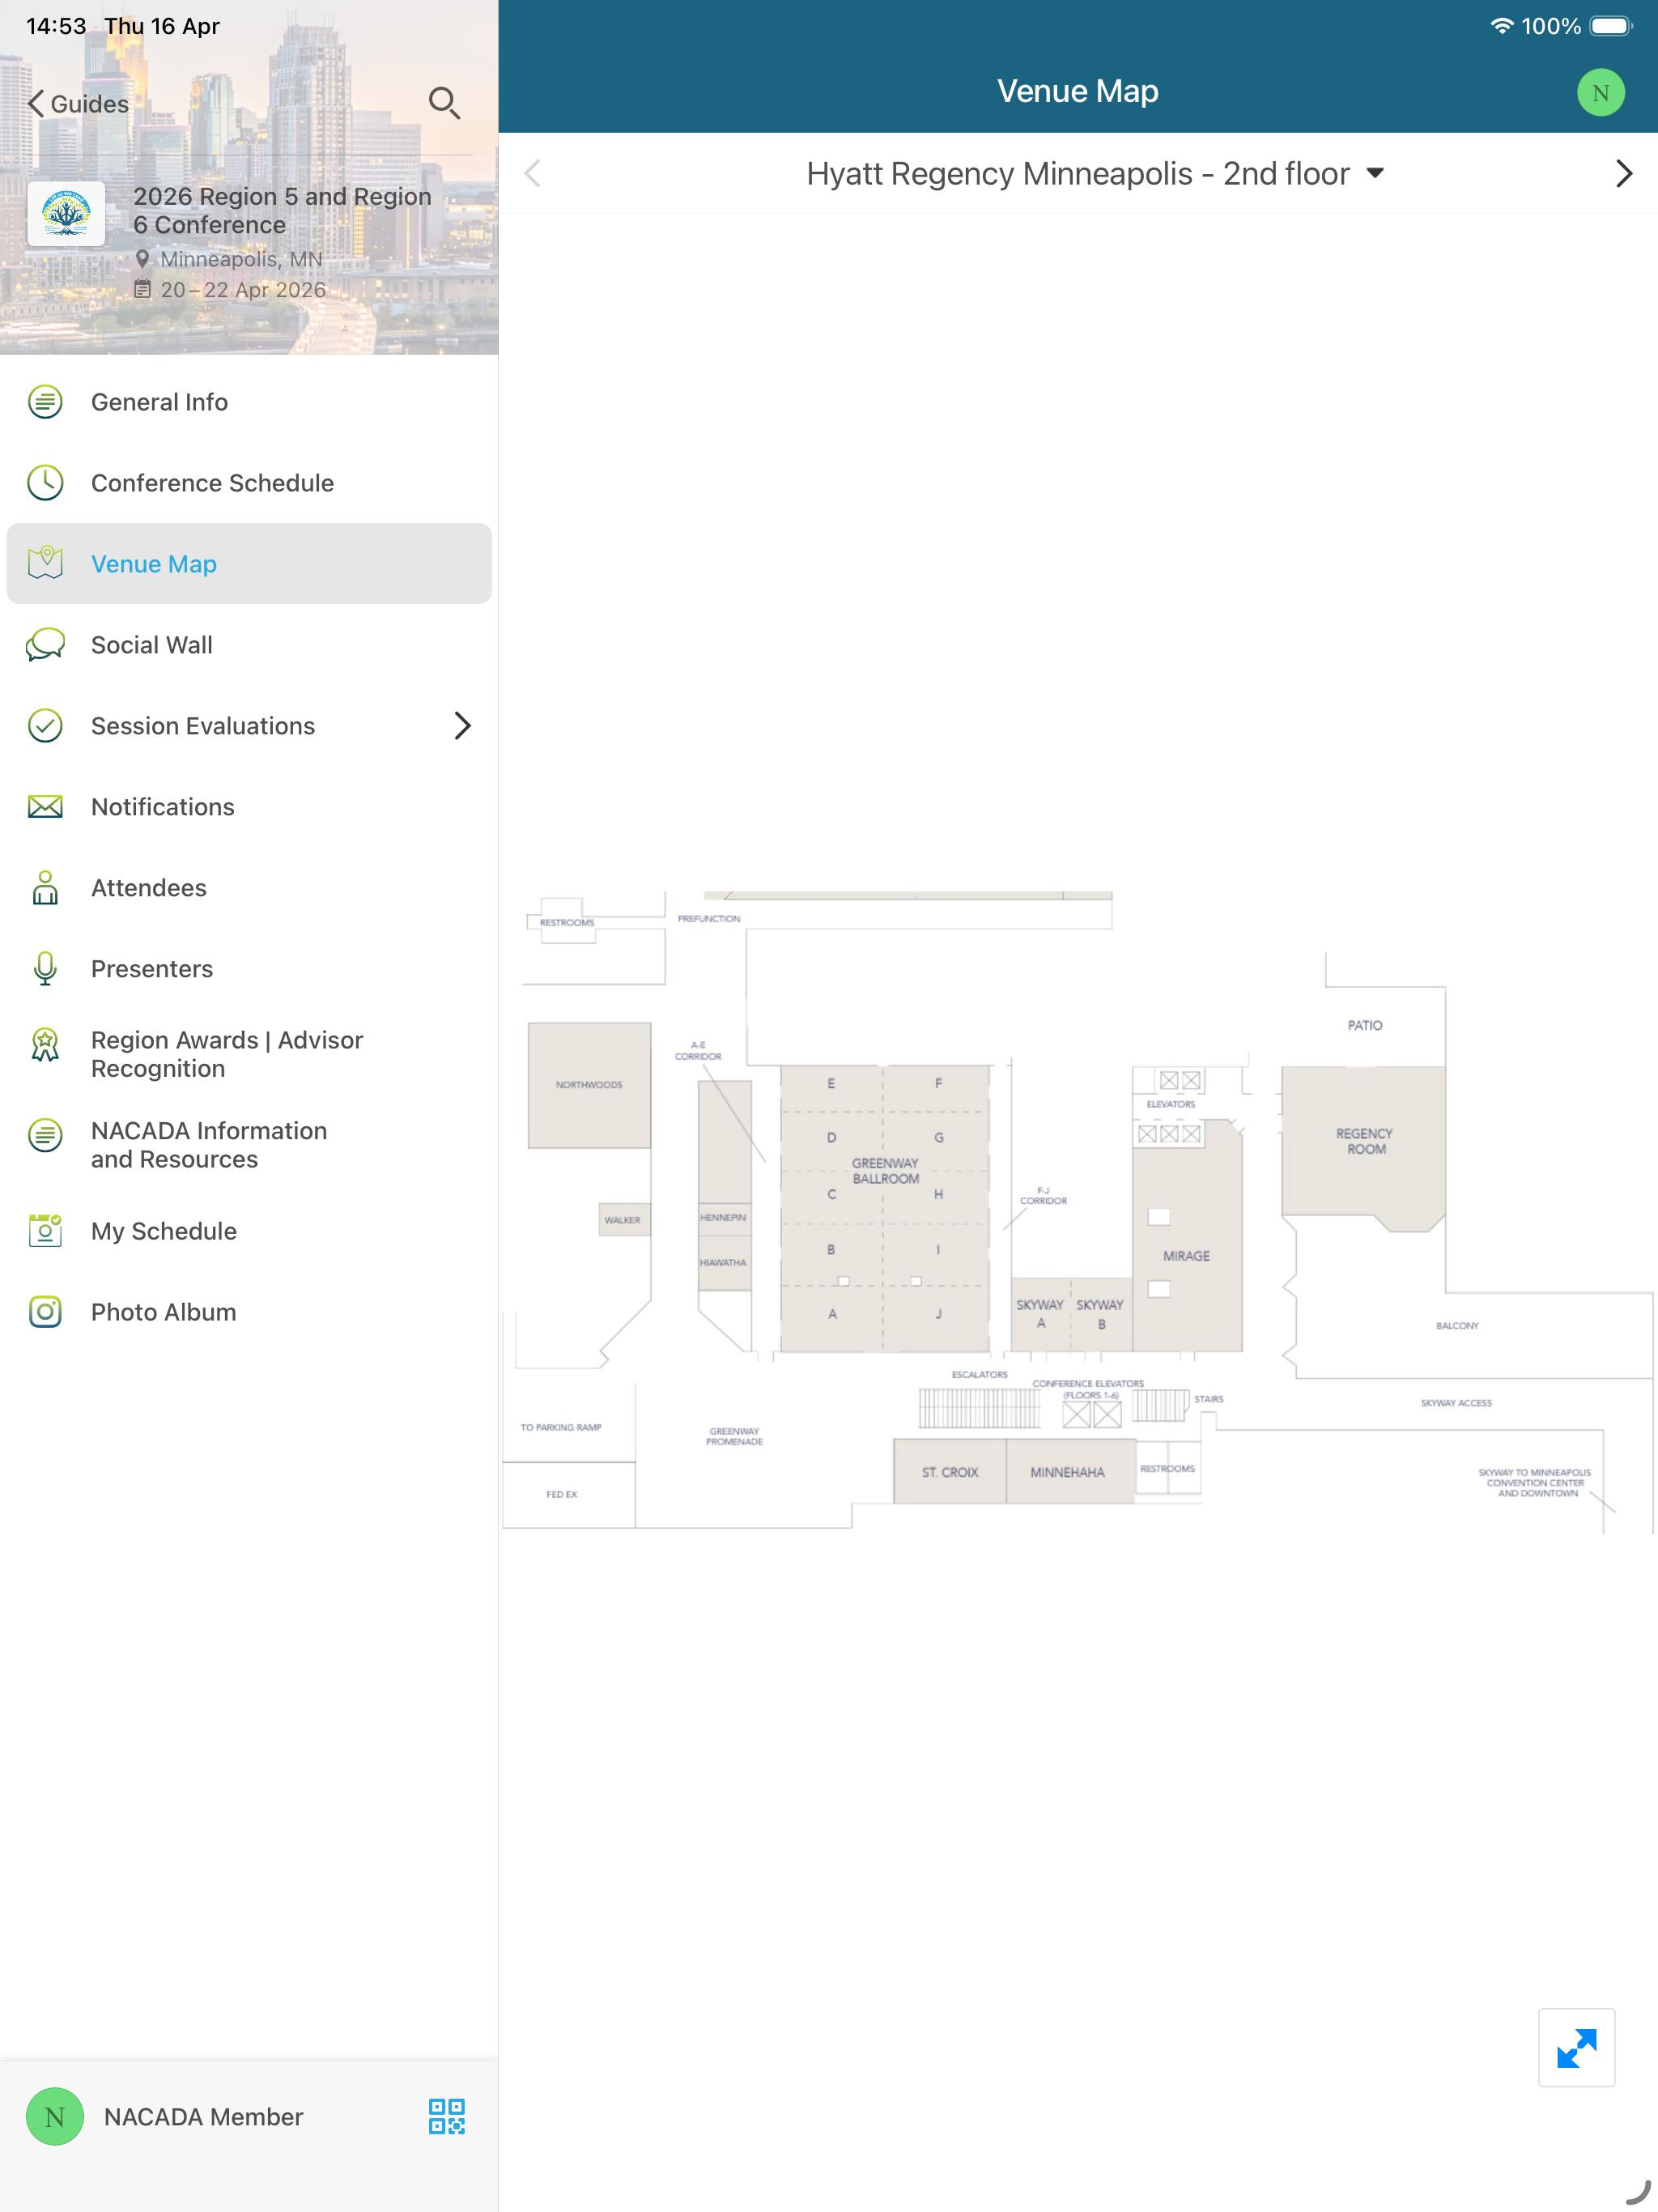The image size is (1658, 2212).
Task: Expand map to fullscreen
Action: tap(1577, 2047)
